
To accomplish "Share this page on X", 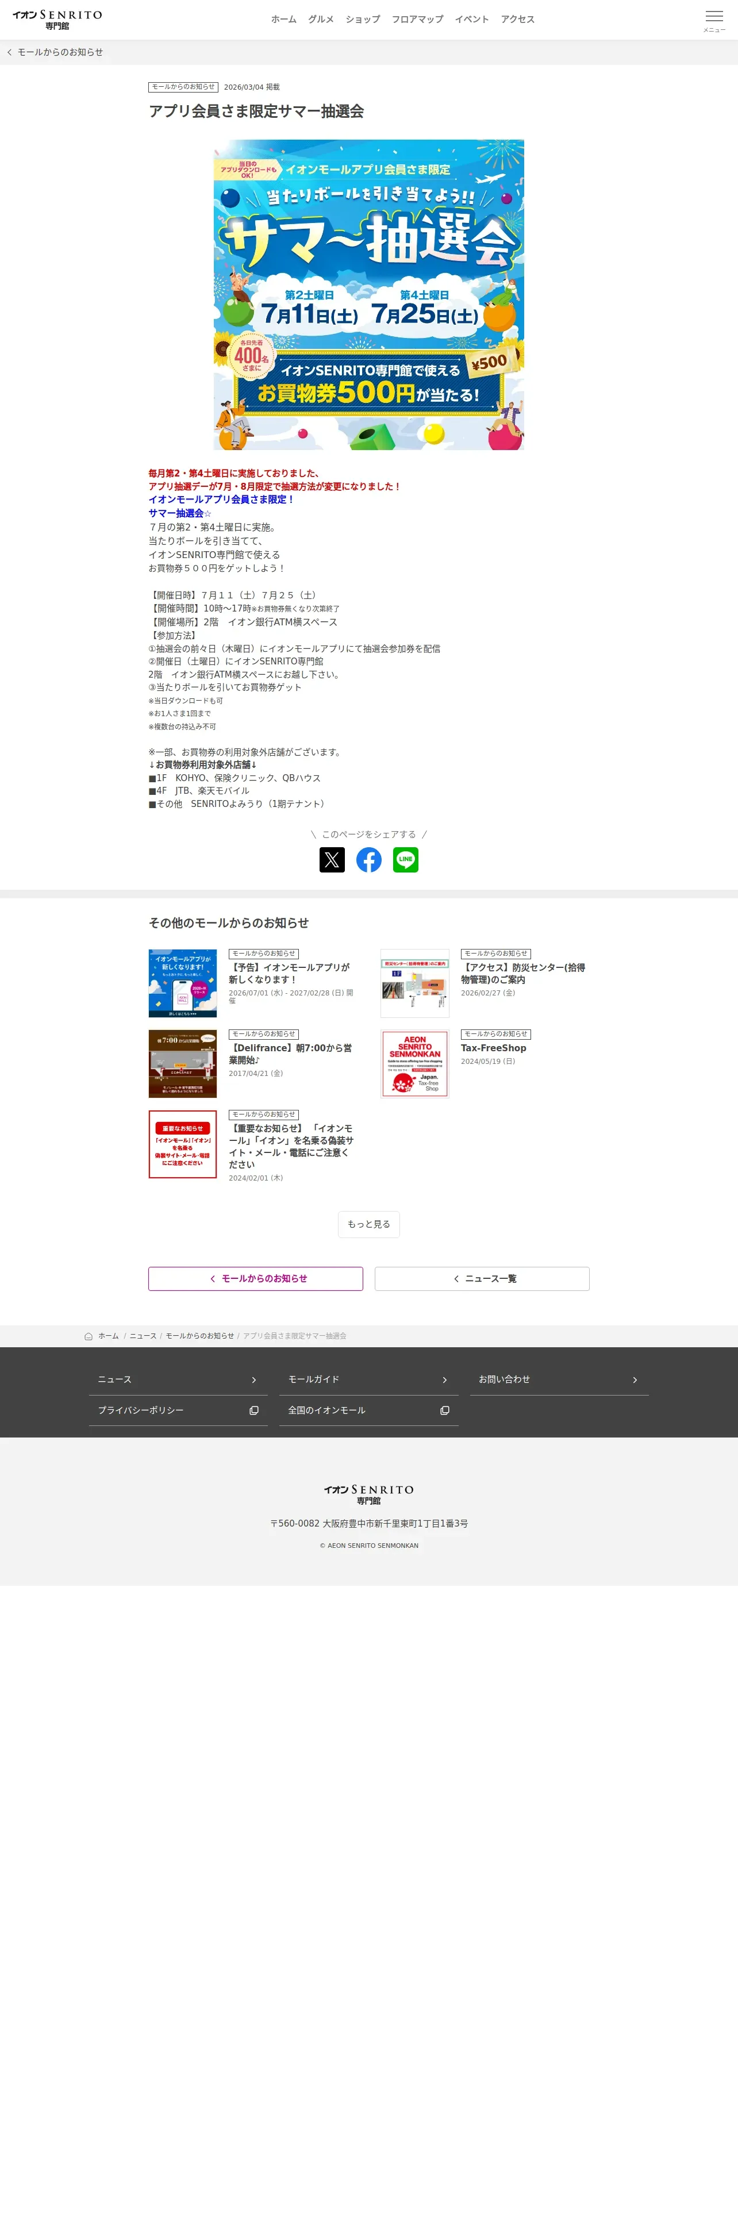I will click(x=332, y=859).
